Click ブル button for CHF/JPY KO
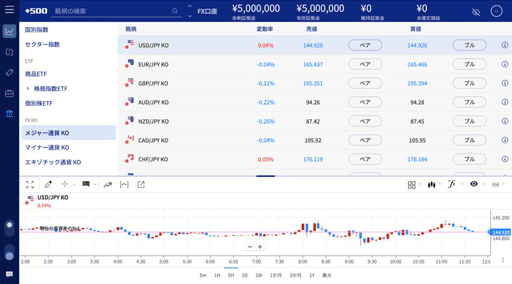The image size is (512, 284). click(469, 159)
